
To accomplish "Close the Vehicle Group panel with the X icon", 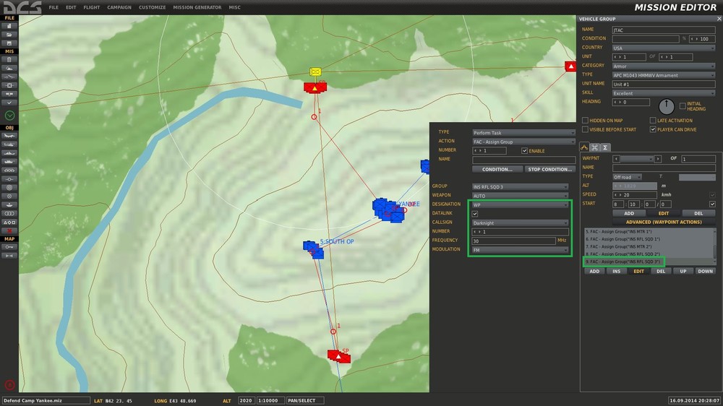I will click(717, 18).
